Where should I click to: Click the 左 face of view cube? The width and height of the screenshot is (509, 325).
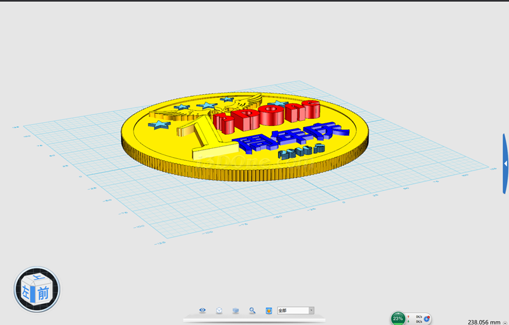(27, 292)
